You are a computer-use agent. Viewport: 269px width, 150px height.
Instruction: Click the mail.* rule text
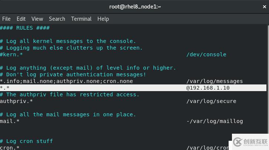tap(10, 121)
